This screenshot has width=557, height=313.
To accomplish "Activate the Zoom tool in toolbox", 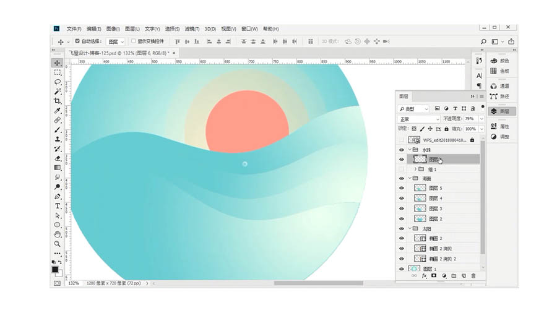I will [57, 244].
